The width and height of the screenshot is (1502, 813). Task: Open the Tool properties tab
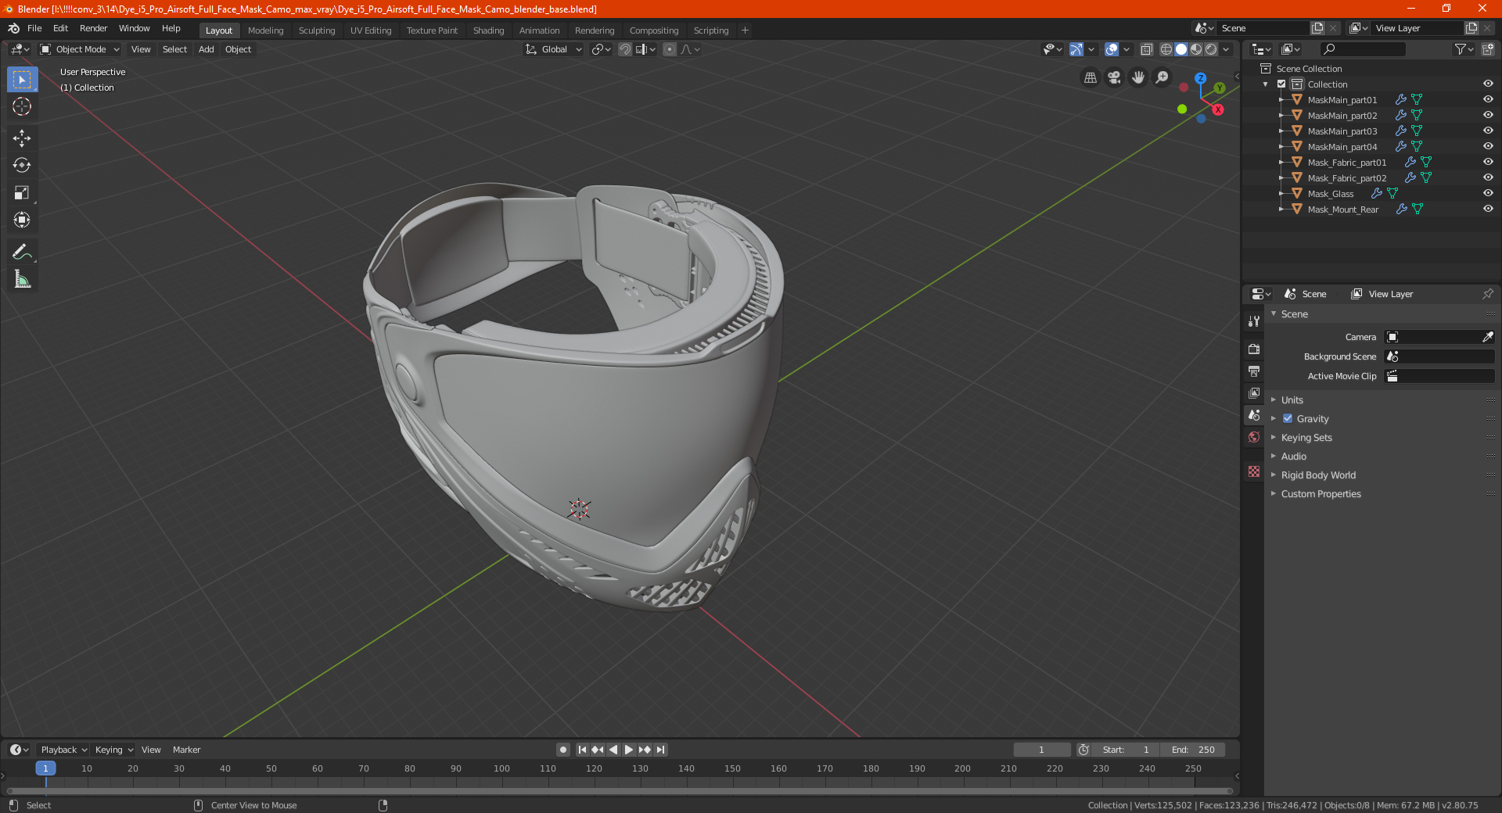(1254, 321)
